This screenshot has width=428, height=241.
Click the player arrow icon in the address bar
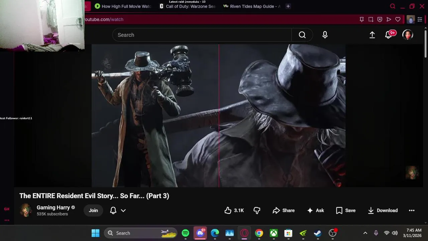pyautogui.click(x=389, y=19)
